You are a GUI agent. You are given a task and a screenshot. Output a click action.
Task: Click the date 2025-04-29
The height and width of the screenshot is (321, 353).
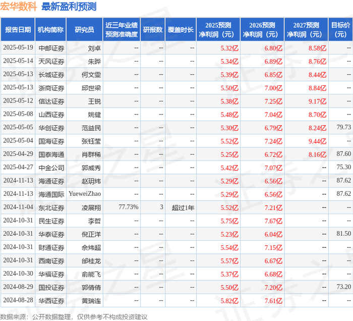click(18, 153)
